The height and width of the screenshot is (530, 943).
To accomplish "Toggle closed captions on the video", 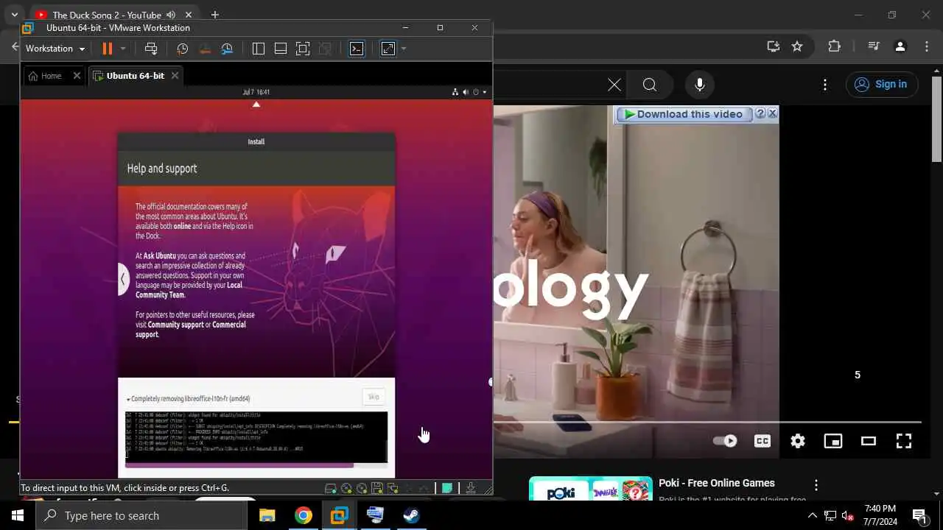I will [763, 441].
